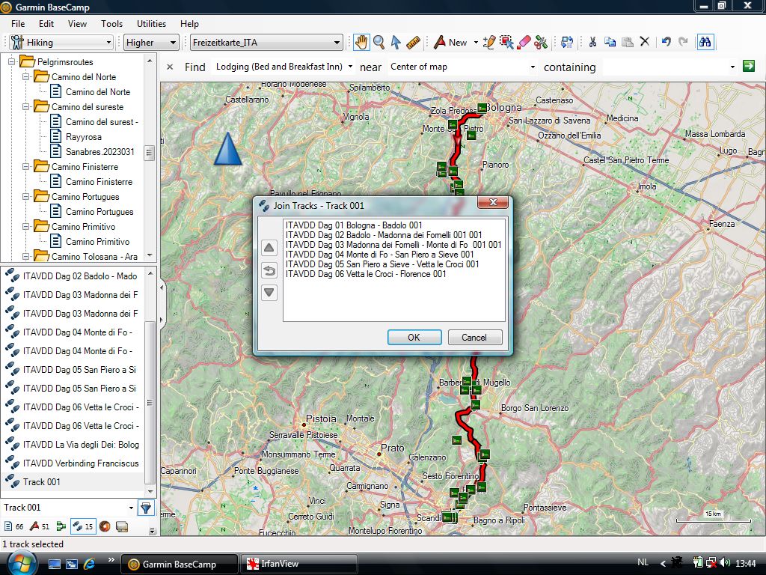766x575 pixels.
Task: Open Find with the binoculars icon
Action: 705,43
